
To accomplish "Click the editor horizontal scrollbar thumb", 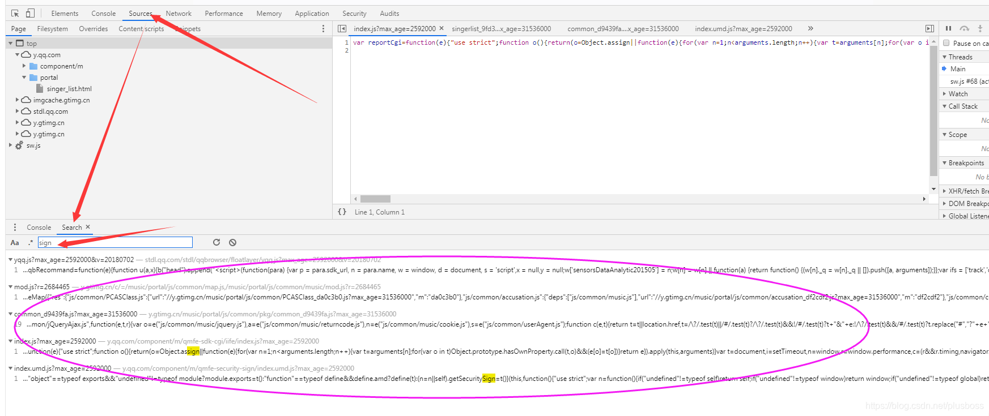I will click(x=375, y=199).
